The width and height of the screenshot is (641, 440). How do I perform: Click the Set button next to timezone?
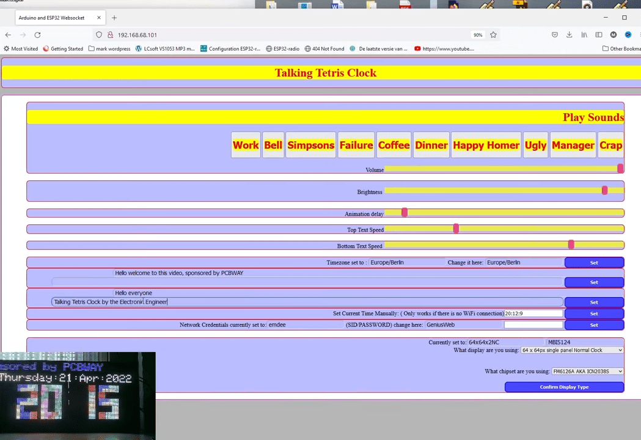coord(593,263)
